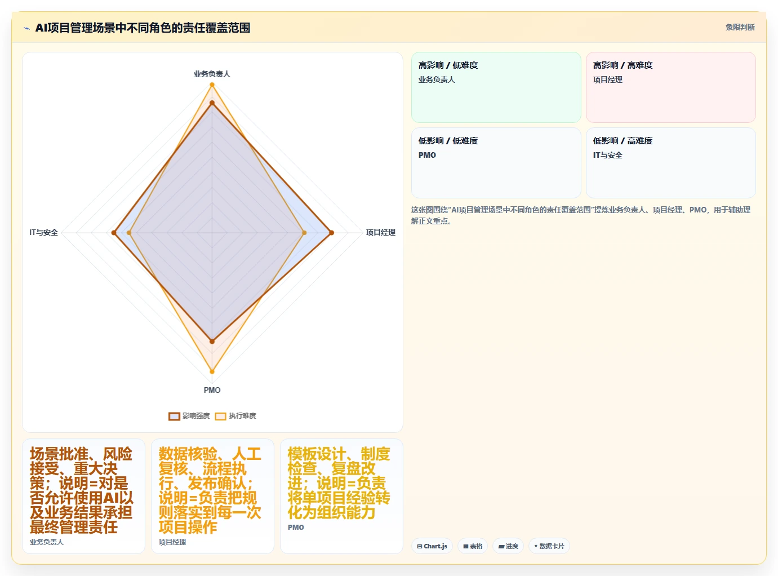
Task: Click the summary paragraph starting 这张图围绕
Action: pyautogui.click(x=581, y=215)
